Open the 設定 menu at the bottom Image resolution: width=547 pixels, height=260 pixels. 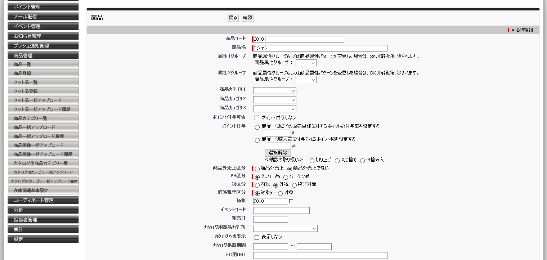tap(43, 239)
